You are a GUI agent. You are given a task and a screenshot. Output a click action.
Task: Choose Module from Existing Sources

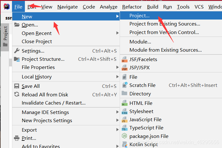[165, 50]
